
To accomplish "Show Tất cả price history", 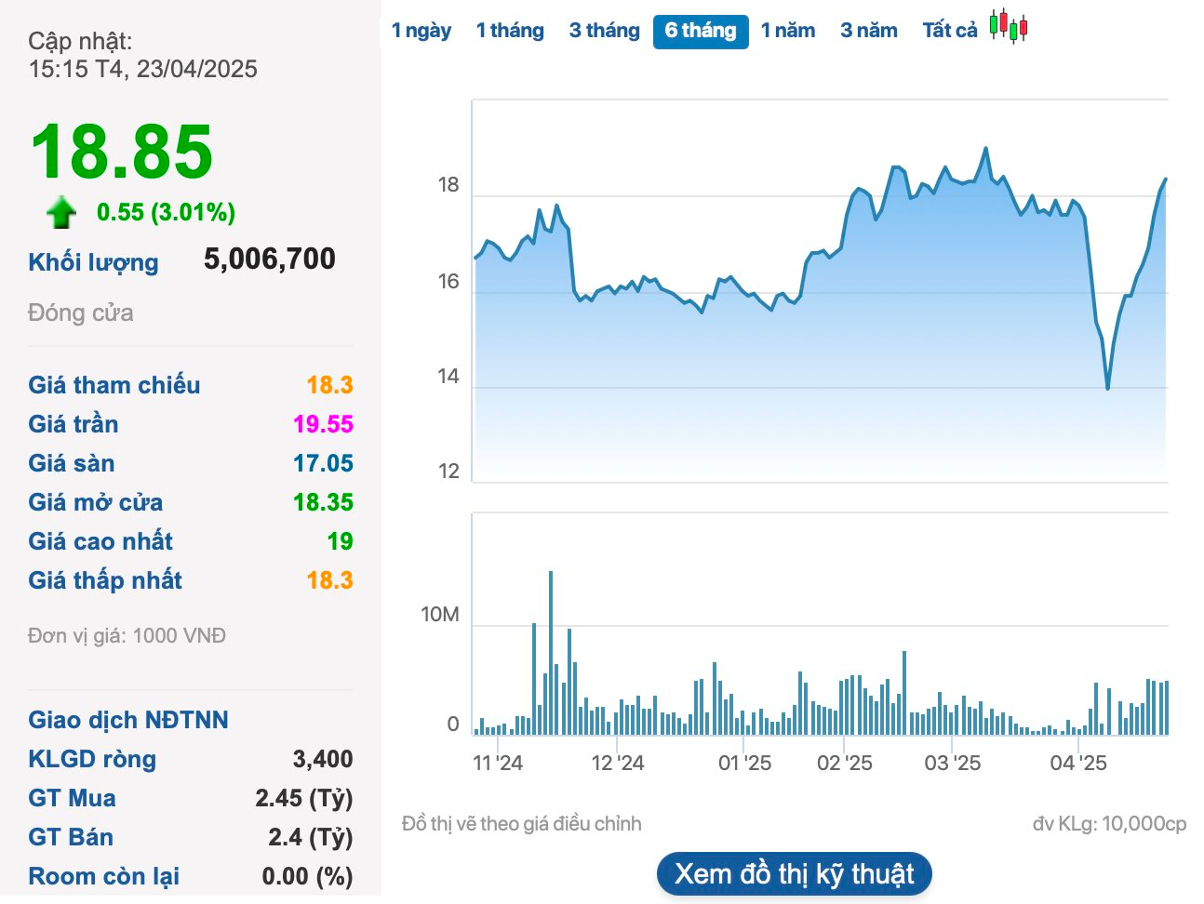I will pyautogui.click(x=949, y=31).
